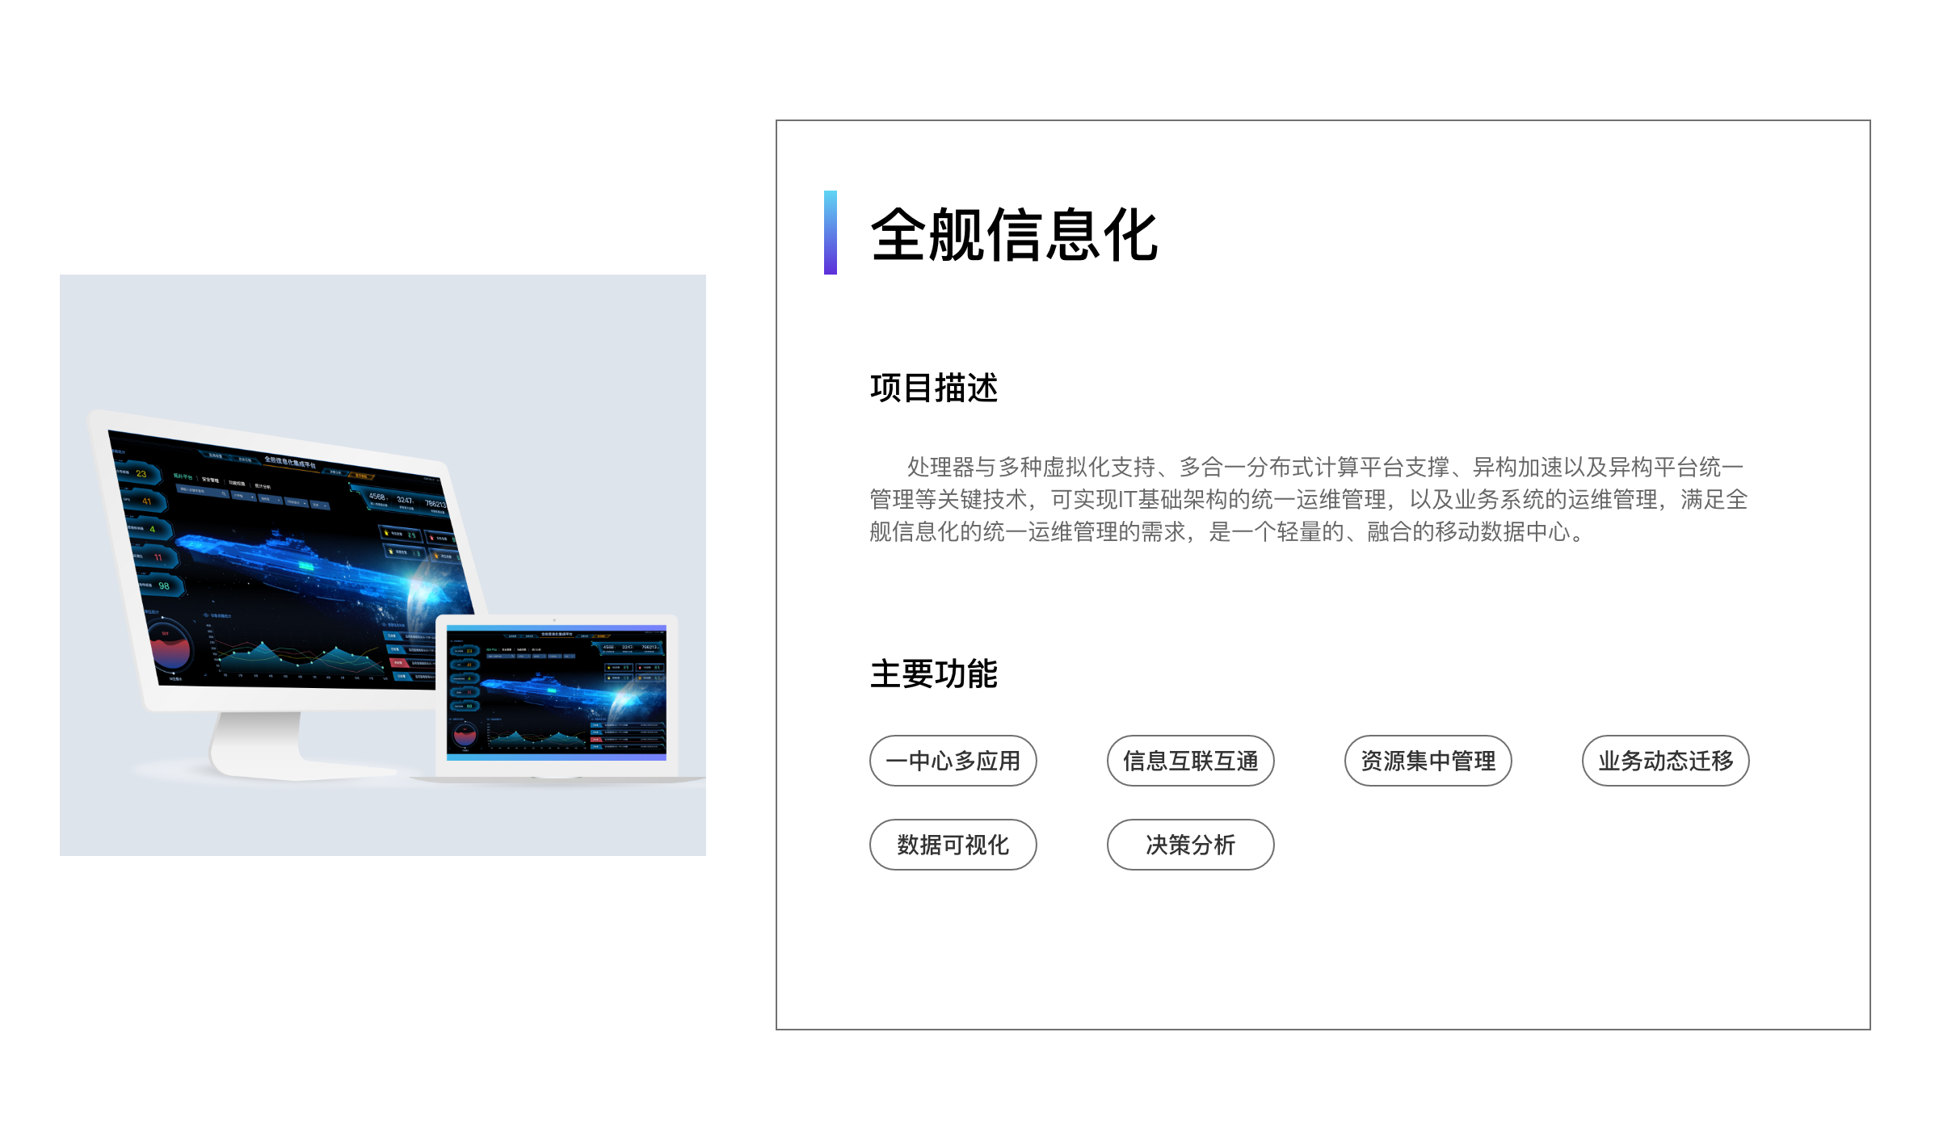The image size is (1939, 1137).
Task: Choose the 决策分析 feature tag
Action: click(x=1190, y=845)
